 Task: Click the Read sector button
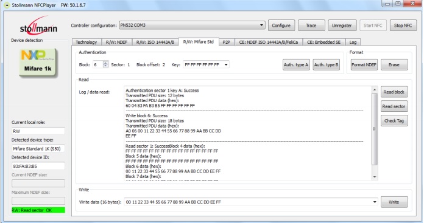click(x=394, y=106)
